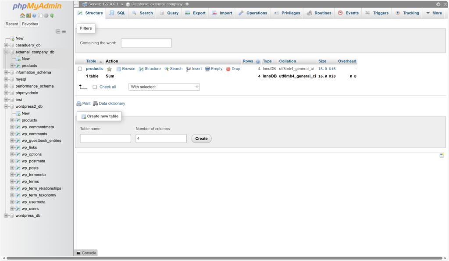Screen dimensions: 449x261
Task: Open page settings gear at top right
Action: pyautogui.click(x=438, y=4)
